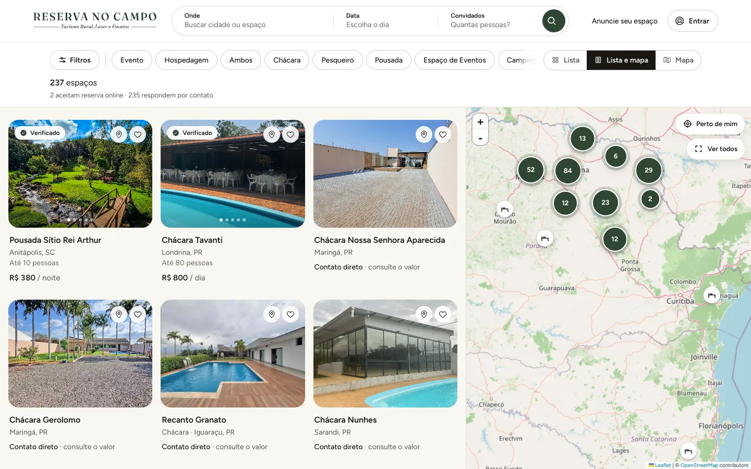Screen dimensions: 751x469
Task: Favorite Chácara Gerolomo with heart icon
Action: (138, 314)
